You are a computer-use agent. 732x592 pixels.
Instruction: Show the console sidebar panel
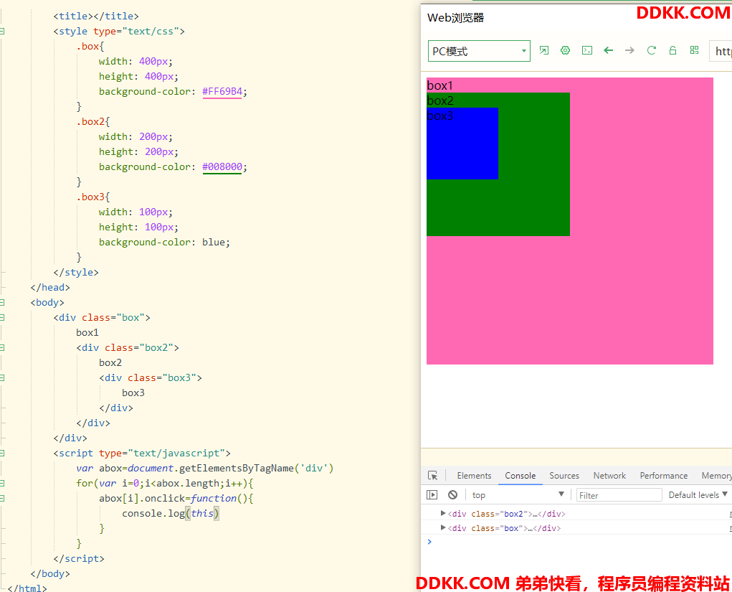pos(432,495)
